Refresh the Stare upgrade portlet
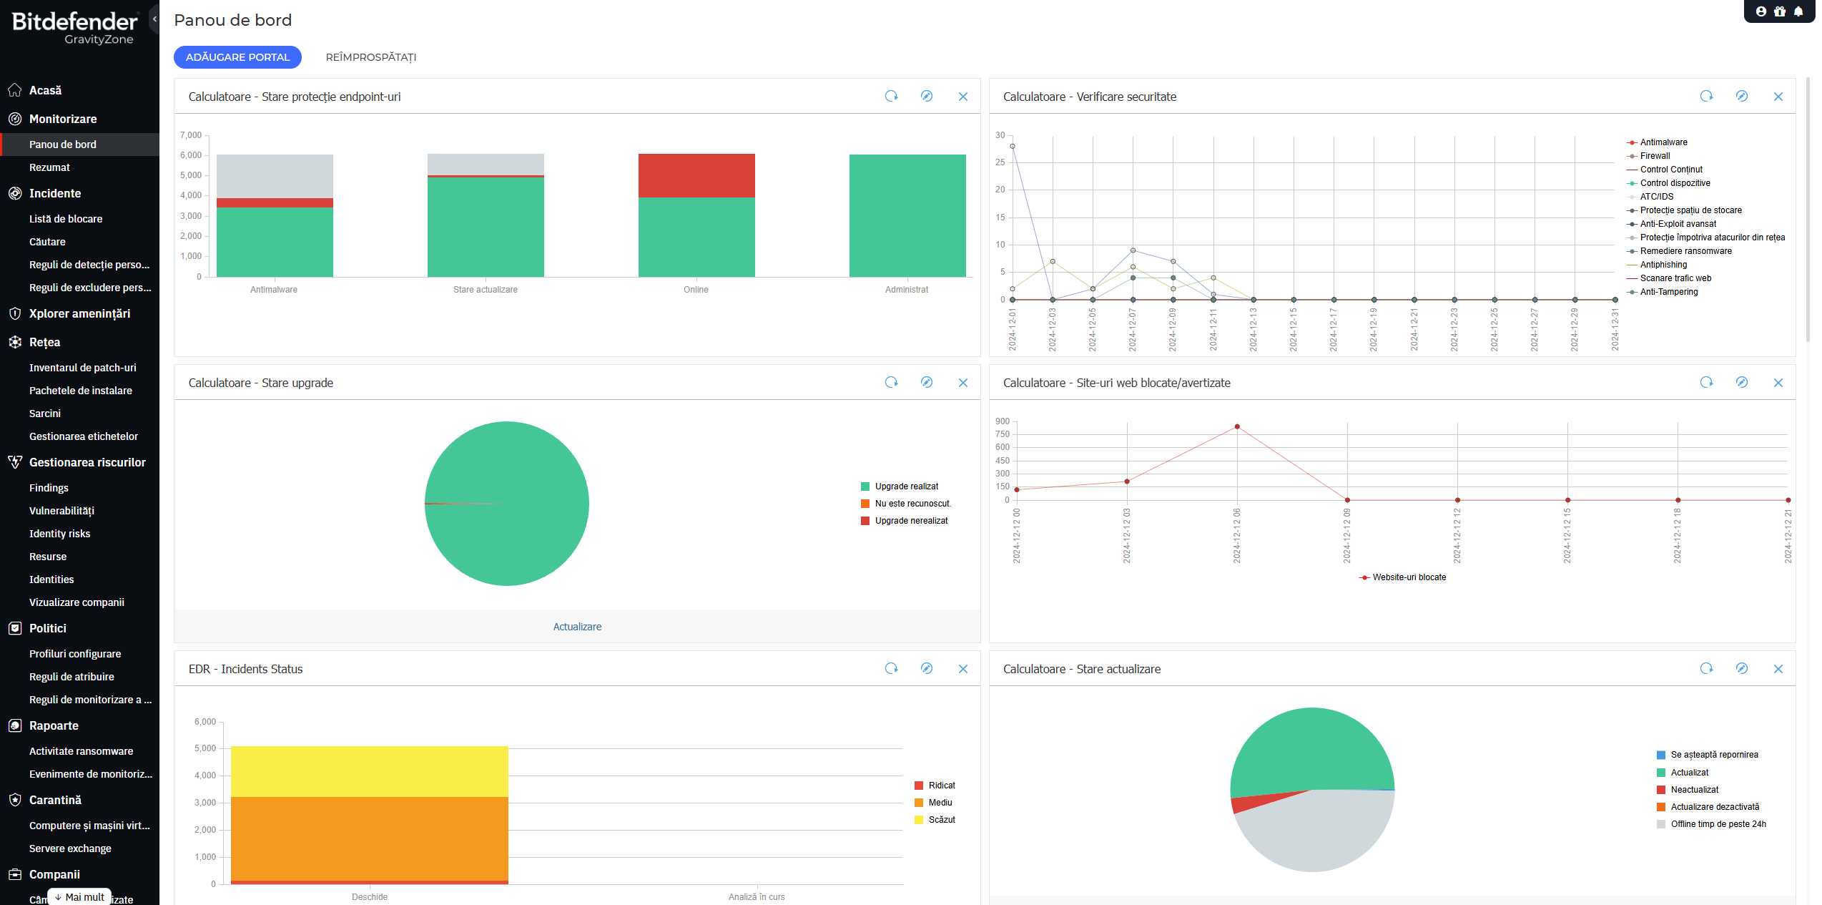 tap(891, 382)
